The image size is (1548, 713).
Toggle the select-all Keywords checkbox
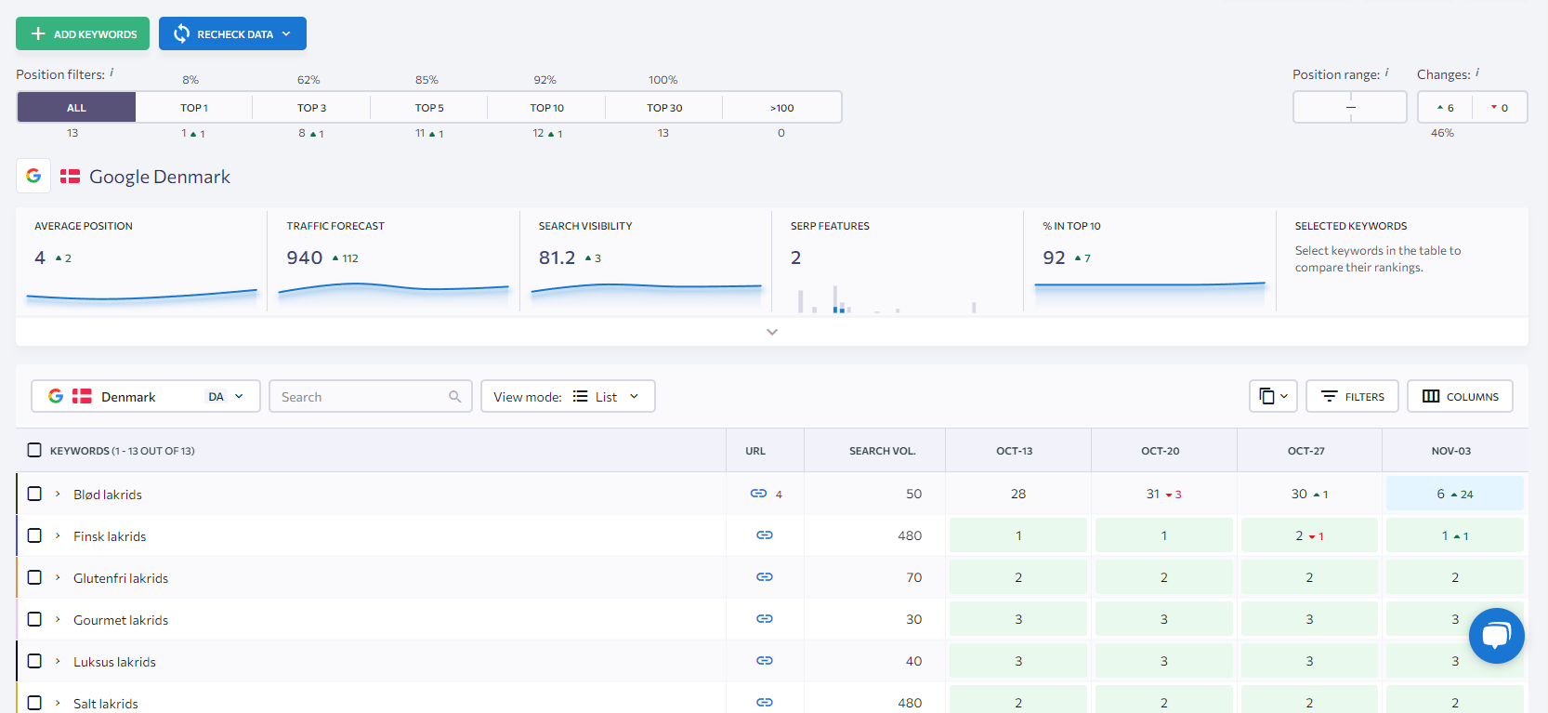(x=34, y=450)
